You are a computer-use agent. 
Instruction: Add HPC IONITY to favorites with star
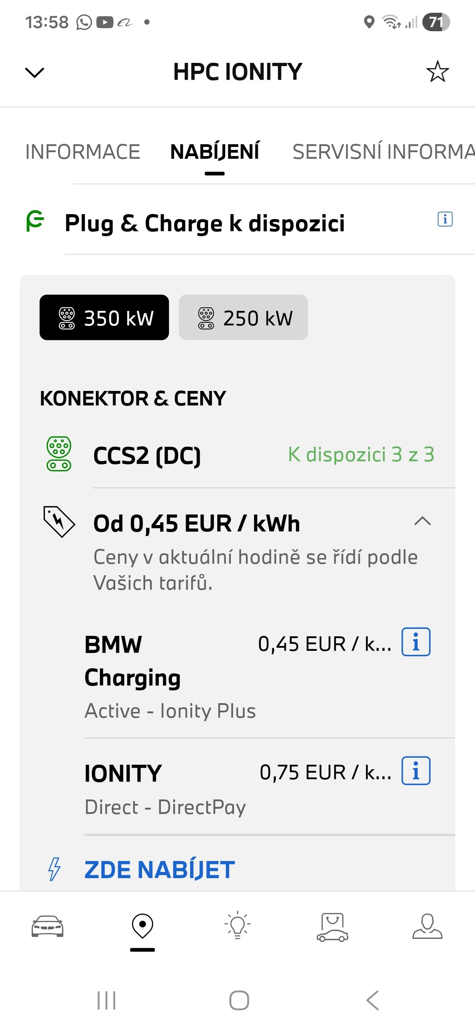click(x=437, y=72)
